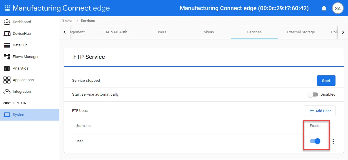Click the Username column header
Screen dimensions: 348x160
pos(83,126)
